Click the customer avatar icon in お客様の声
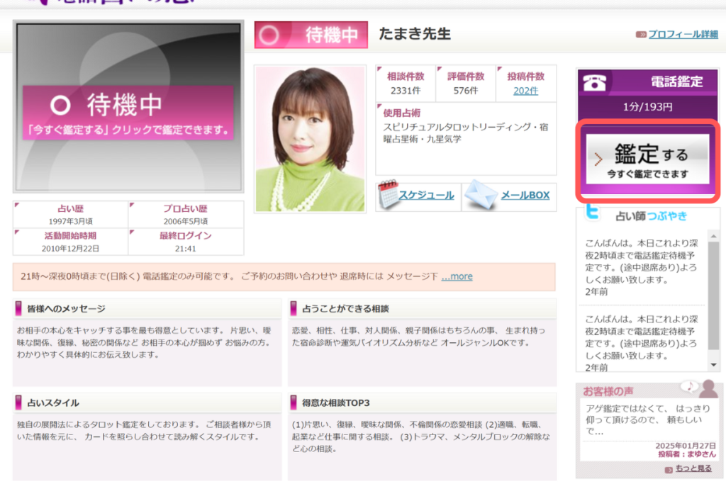726x484 pixels. [x=708, y=388]
